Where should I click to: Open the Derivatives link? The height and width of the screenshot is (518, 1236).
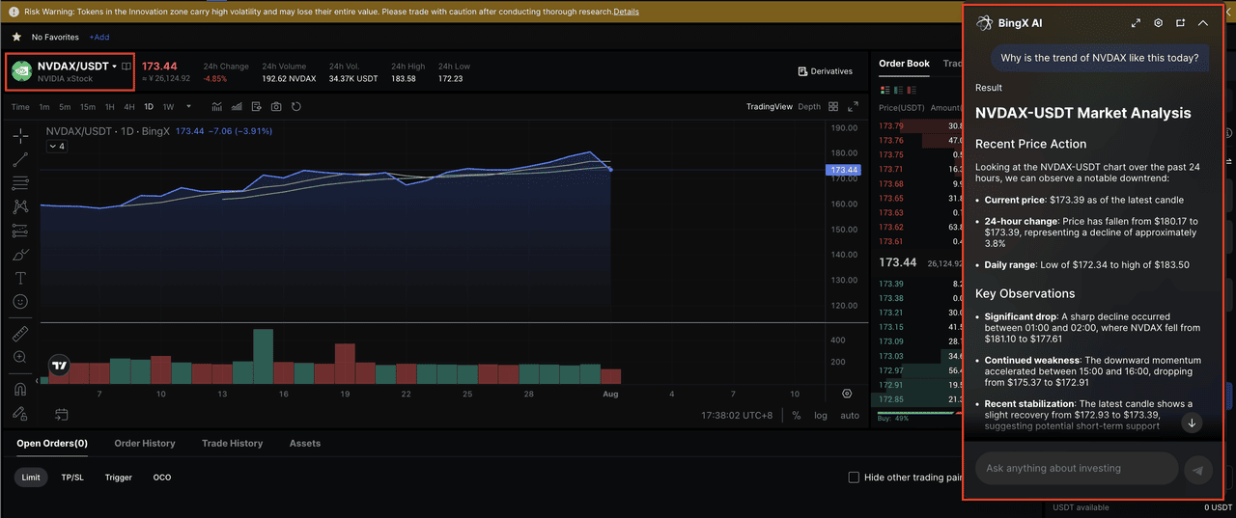pos(826,71)
